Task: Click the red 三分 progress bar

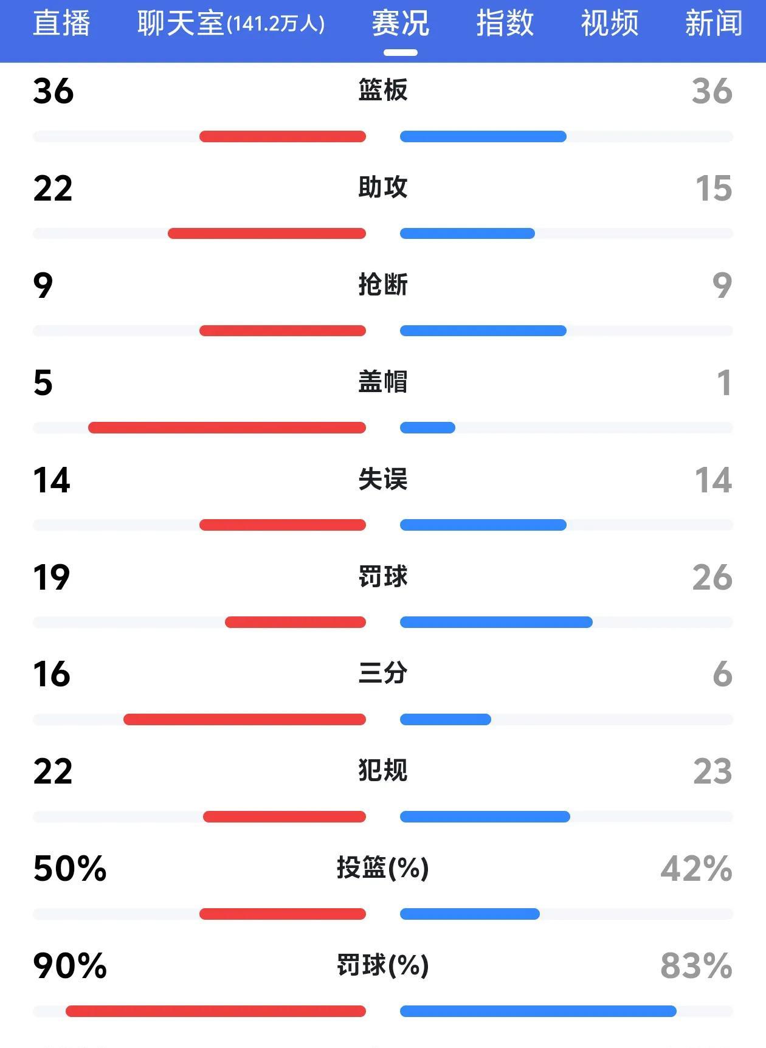Action: pos(244,720)
